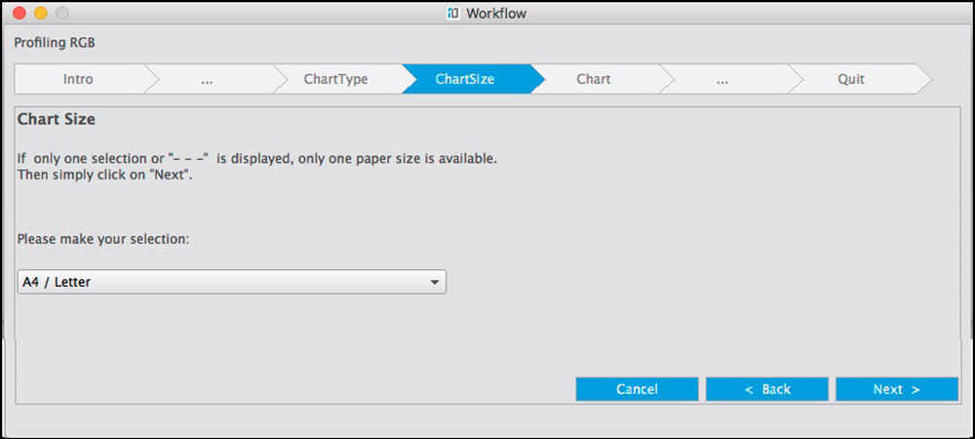Click the Profiling RGB label
The width and height of the screenshot is (975, 439).
pyautogui.click(x=55, y=42)
